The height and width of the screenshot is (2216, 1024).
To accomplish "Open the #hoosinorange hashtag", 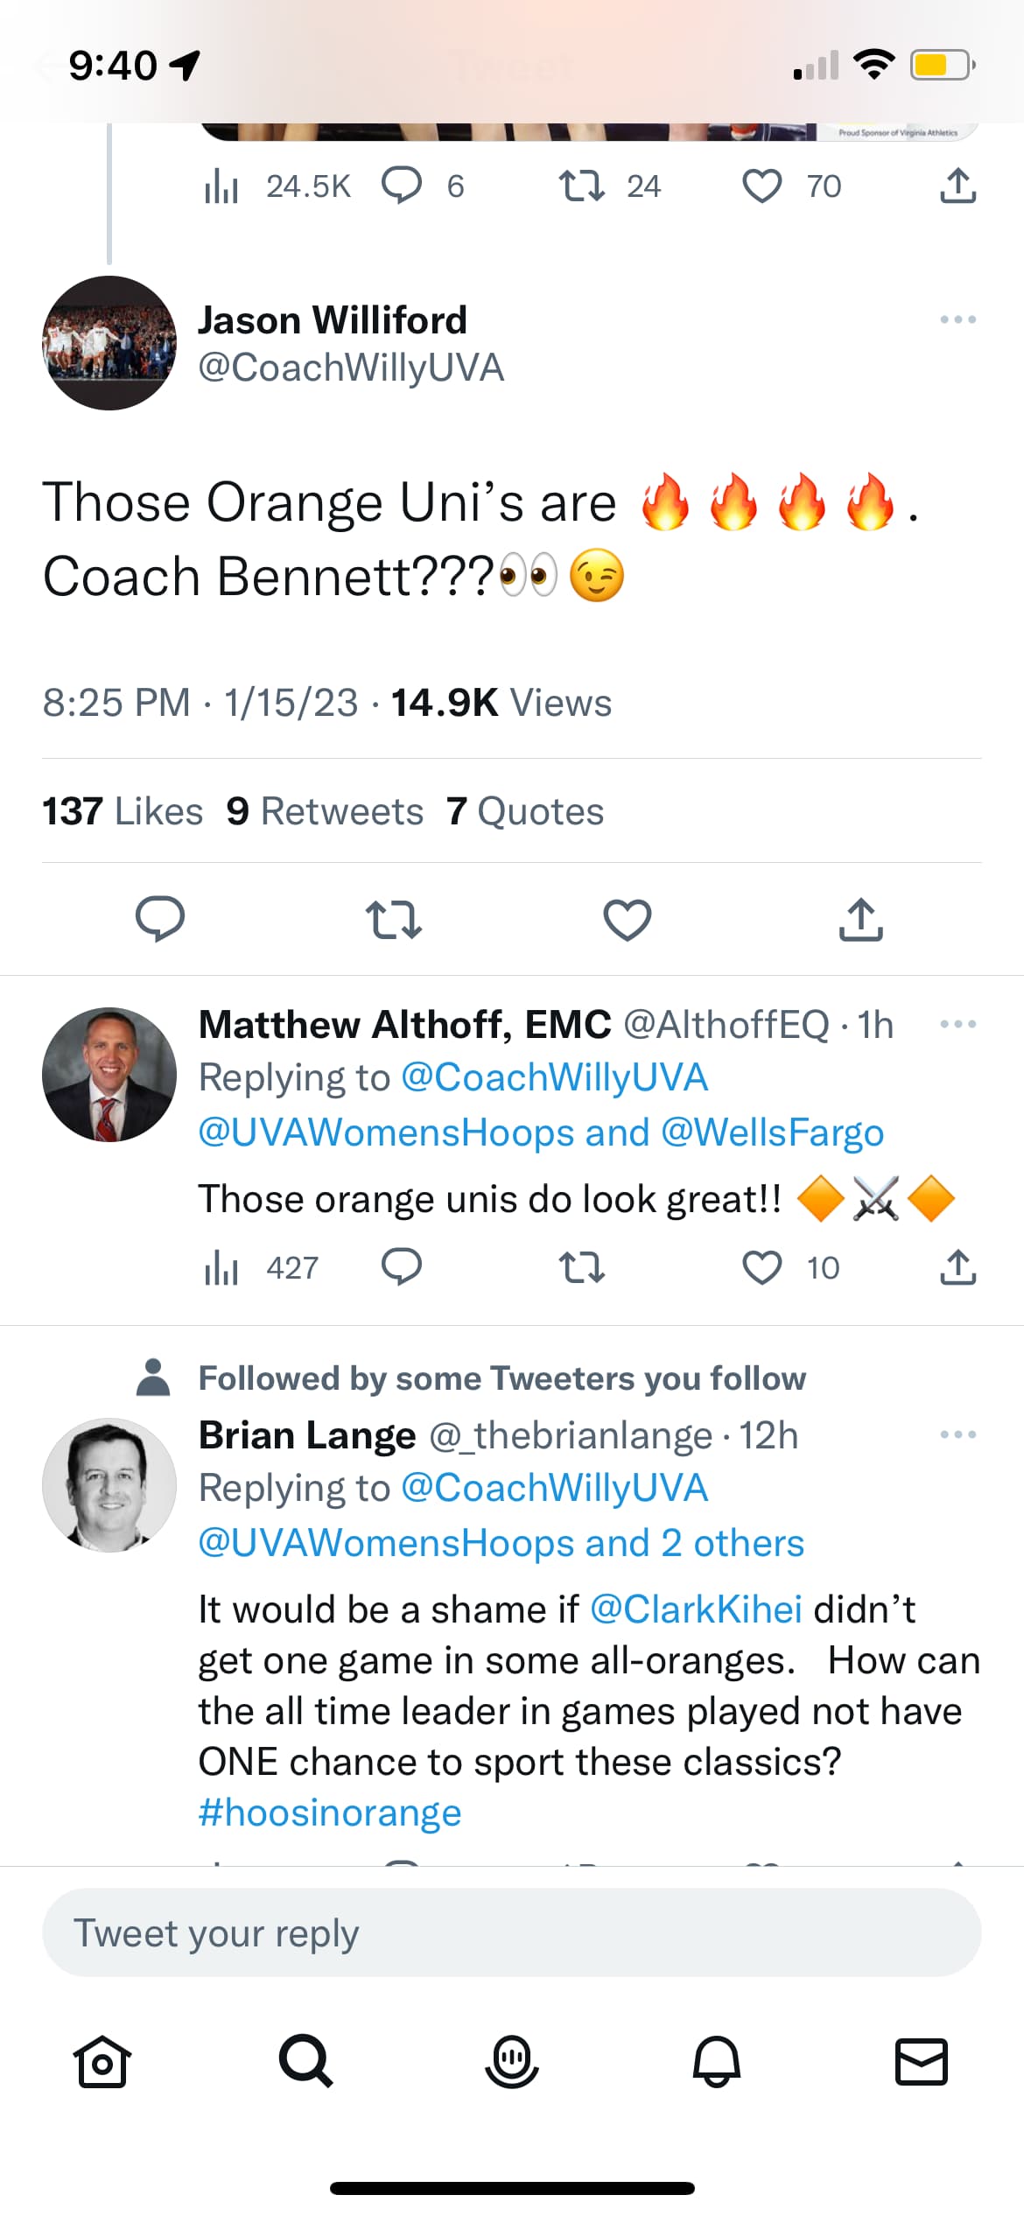I will tap(330, 1812).
